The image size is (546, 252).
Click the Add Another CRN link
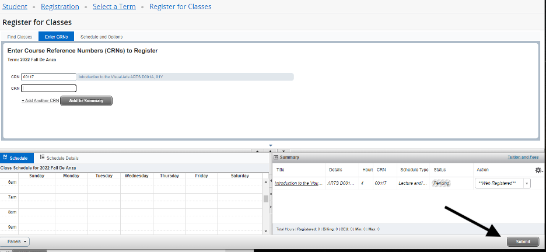tap(40, 101)
